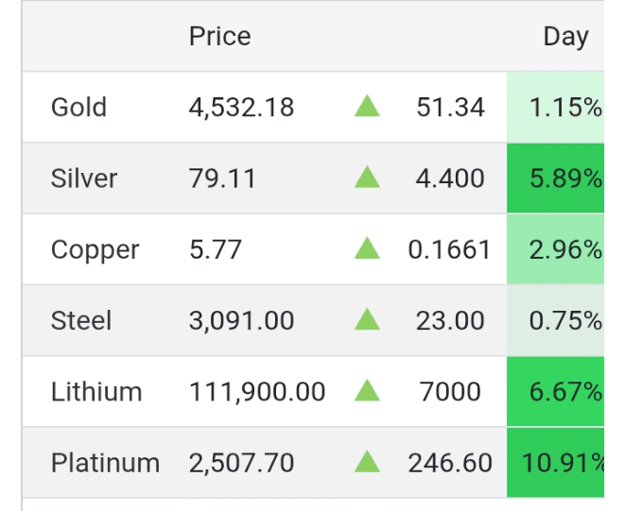Click the up triangle in Steel row

(x=367, y=319)
